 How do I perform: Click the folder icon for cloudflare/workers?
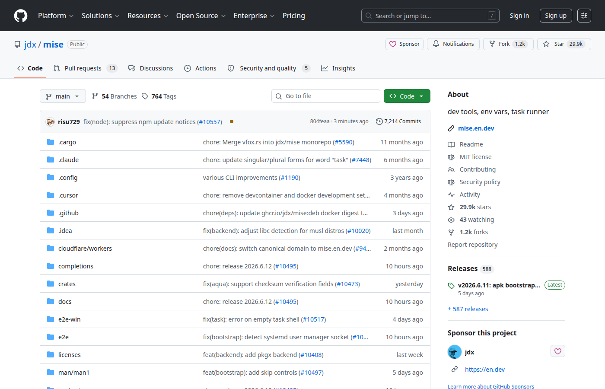click(51, 248)
